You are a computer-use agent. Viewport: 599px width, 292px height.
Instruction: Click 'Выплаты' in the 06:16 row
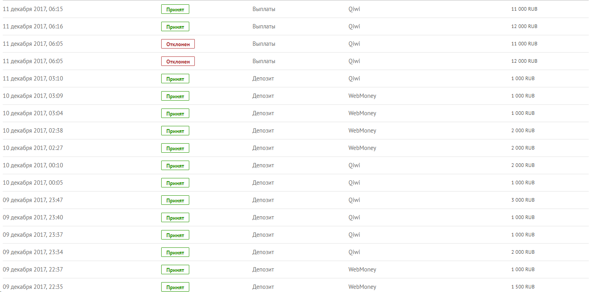(x=264, y=26)
